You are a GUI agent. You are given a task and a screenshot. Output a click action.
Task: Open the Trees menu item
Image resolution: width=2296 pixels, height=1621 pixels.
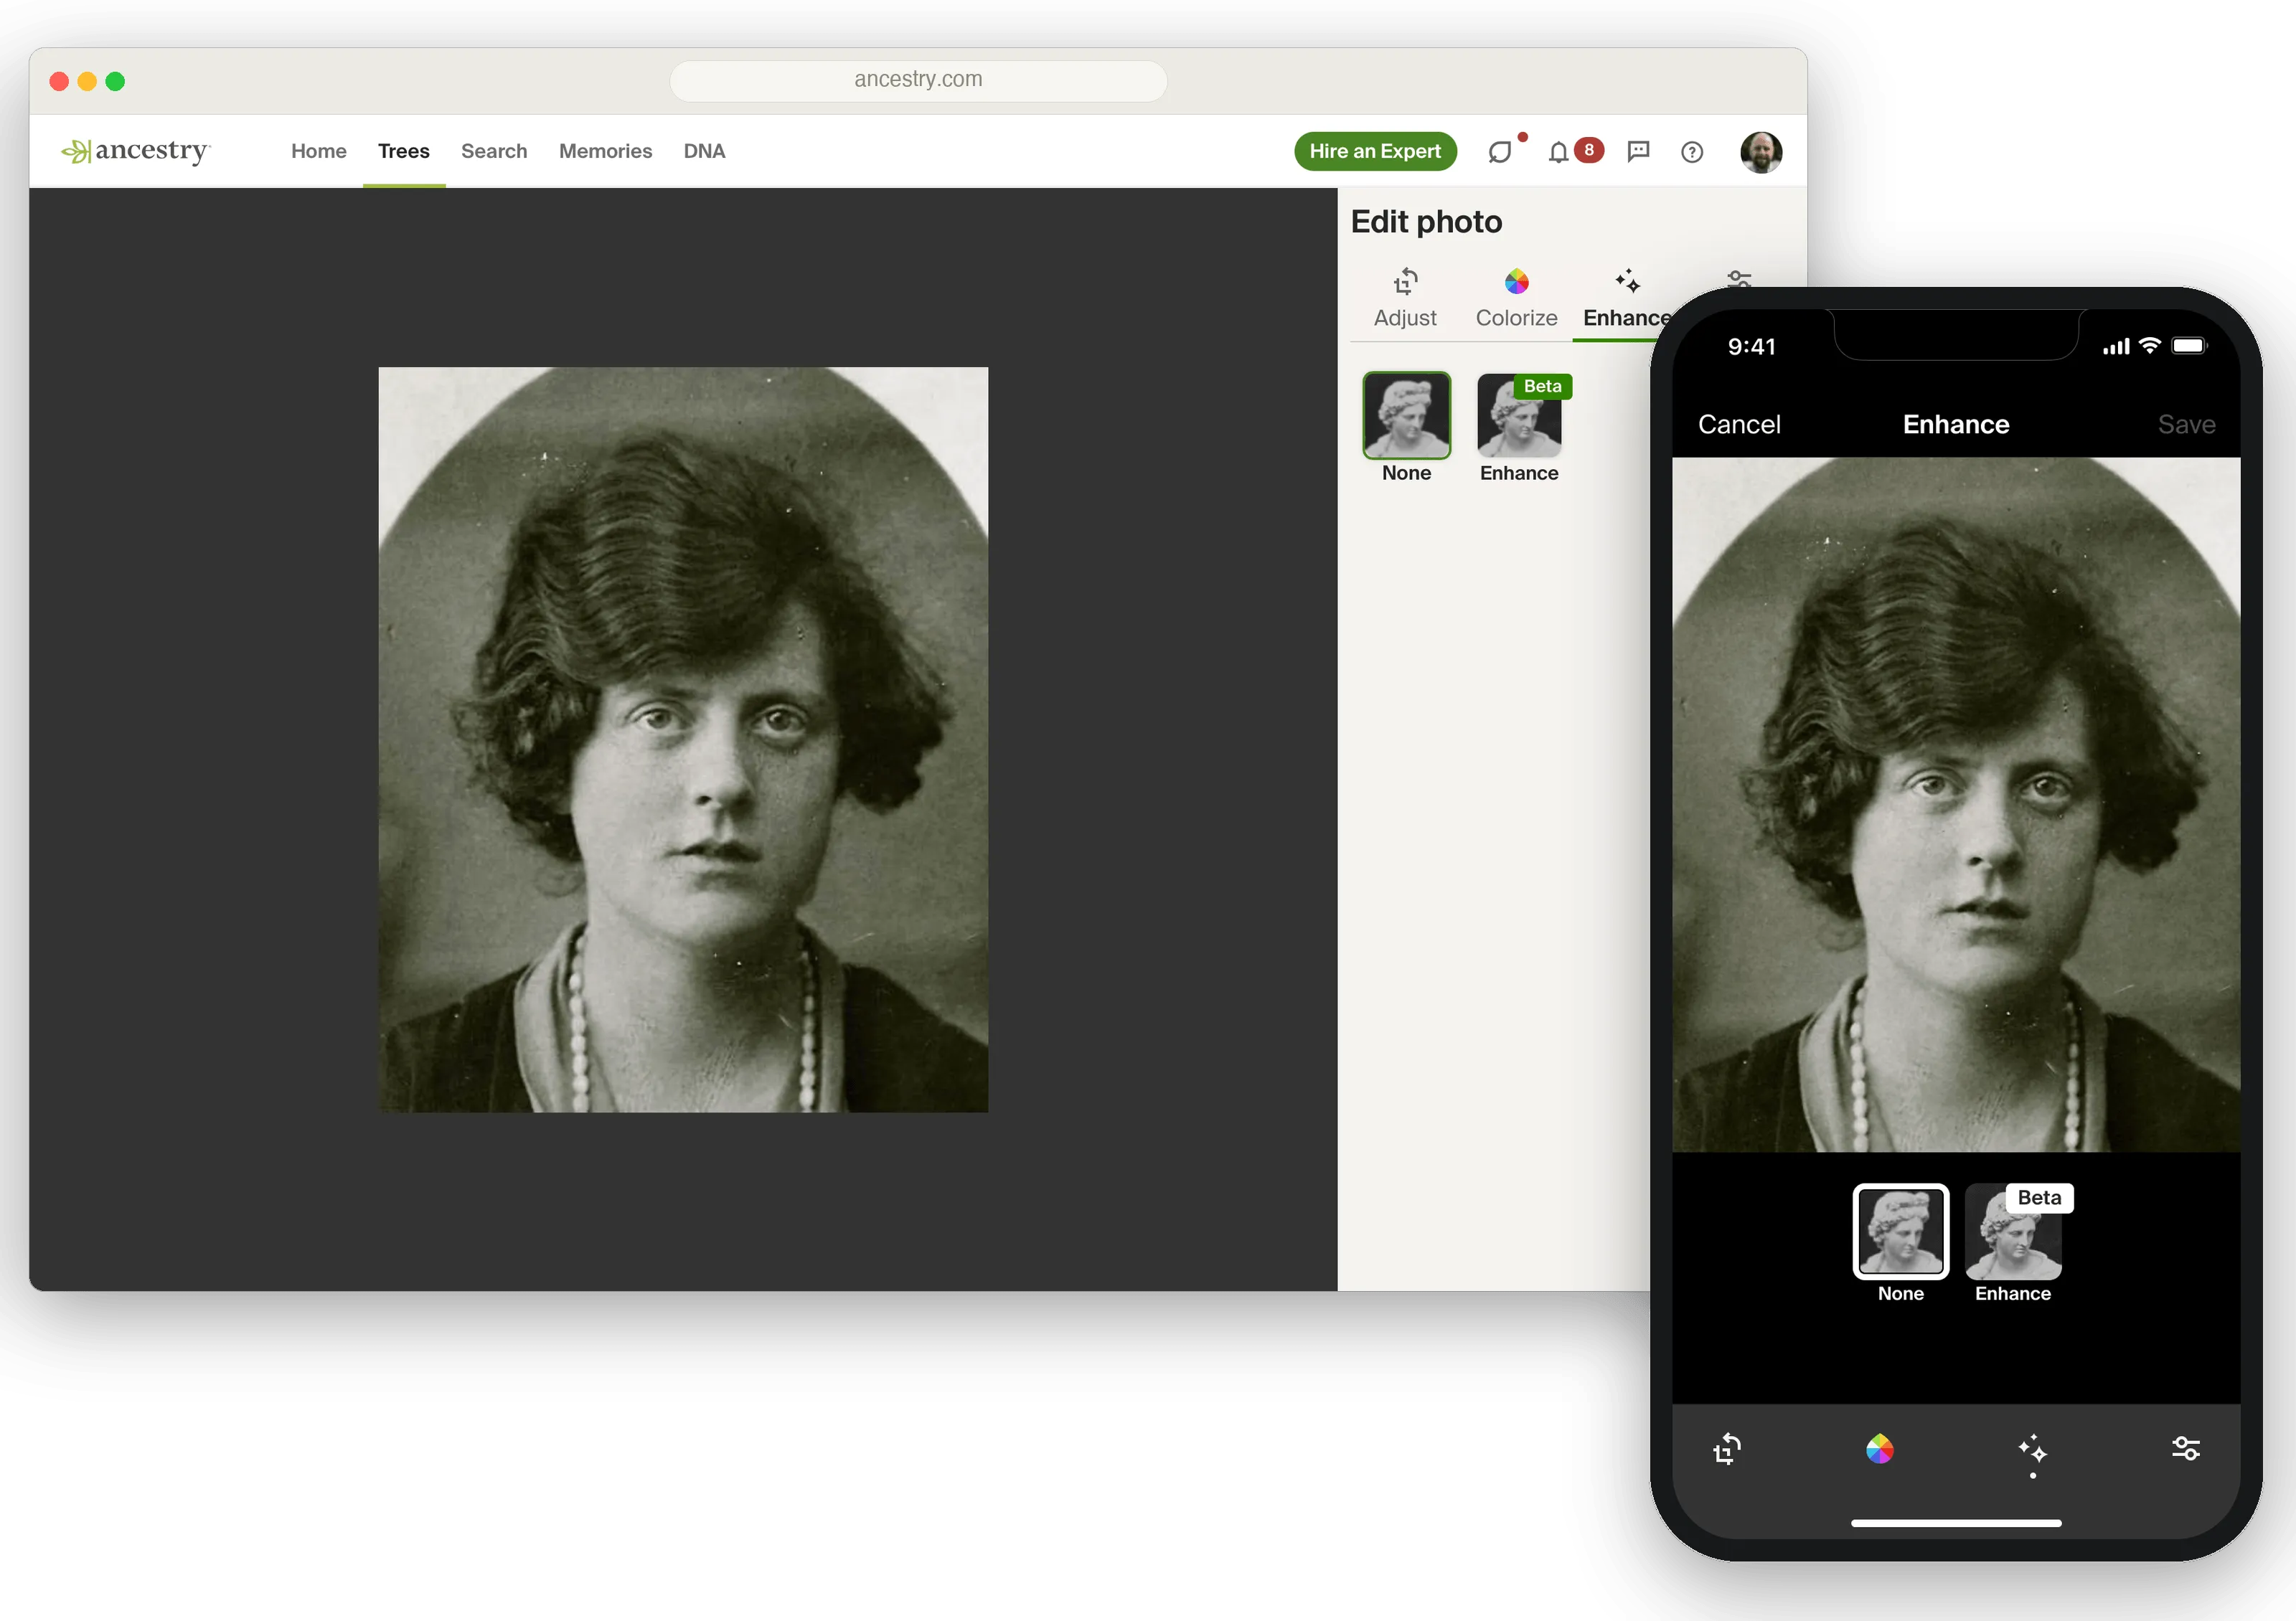pos(404,151)
